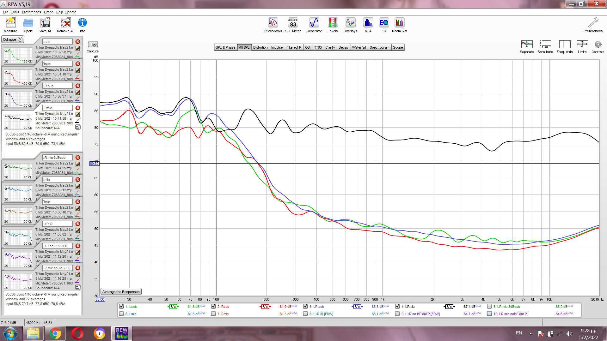This screenshot has height=341, width=607.
Task: Select the Lsub measurement thumbnail
Action: click(18, 55)
